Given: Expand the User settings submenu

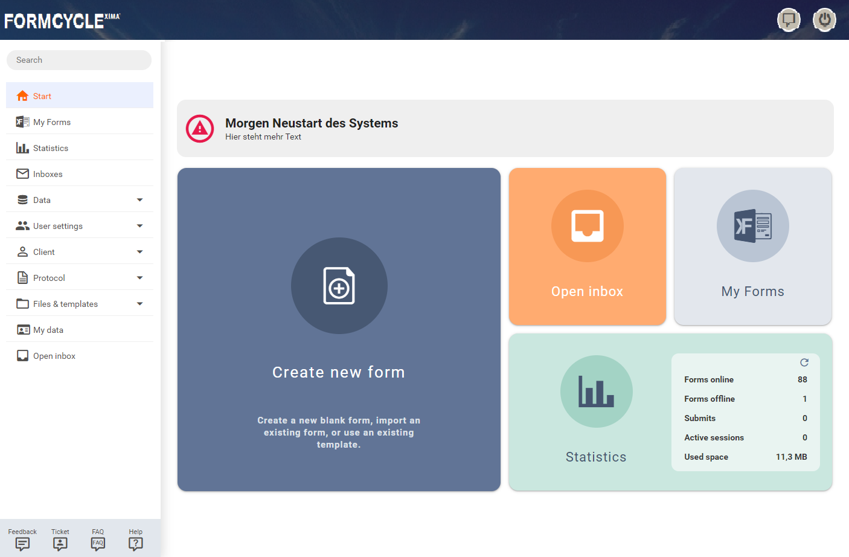Looking at the screenshot, I should point(139,226).
